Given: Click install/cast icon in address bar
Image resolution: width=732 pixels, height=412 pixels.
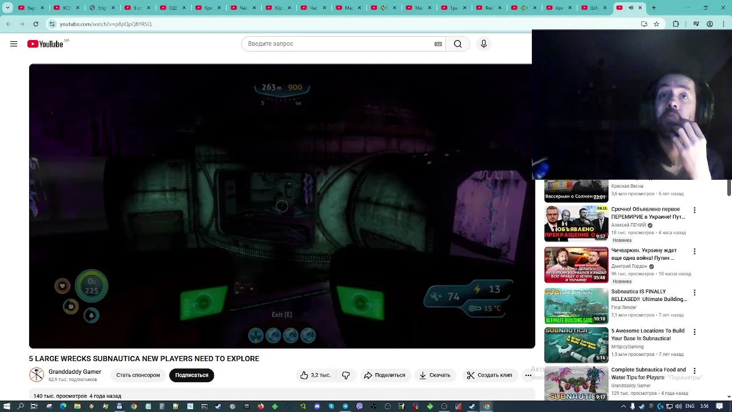Looking at the screenshot, I should pyautogui.click(x=644, y=24).
